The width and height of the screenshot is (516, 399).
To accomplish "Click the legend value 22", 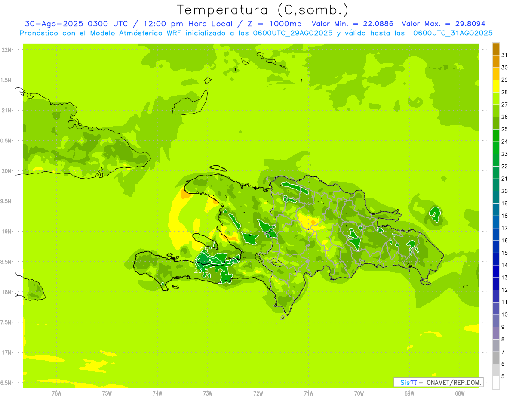I will [x=504, y=166].
